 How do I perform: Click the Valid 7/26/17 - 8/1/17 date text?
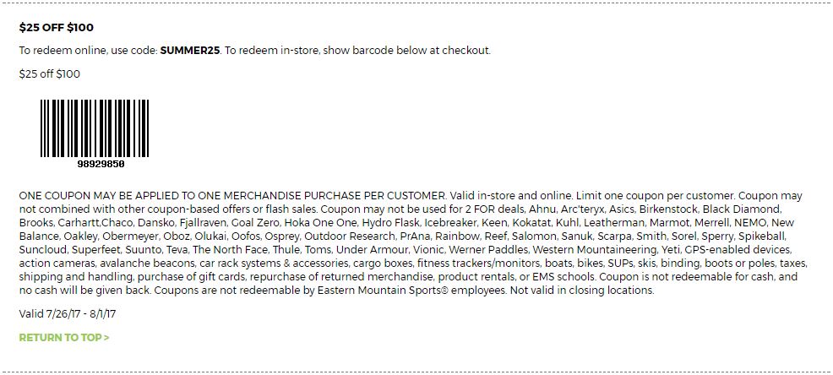click(x=68, y=313)
